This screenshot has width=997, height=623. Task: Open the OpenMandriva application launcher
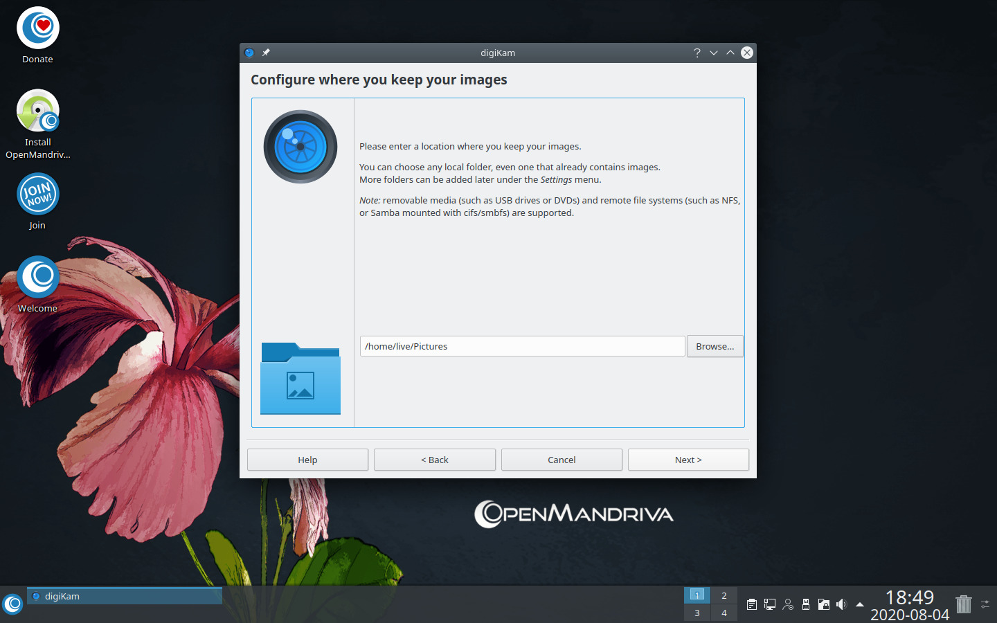(13, 604)
